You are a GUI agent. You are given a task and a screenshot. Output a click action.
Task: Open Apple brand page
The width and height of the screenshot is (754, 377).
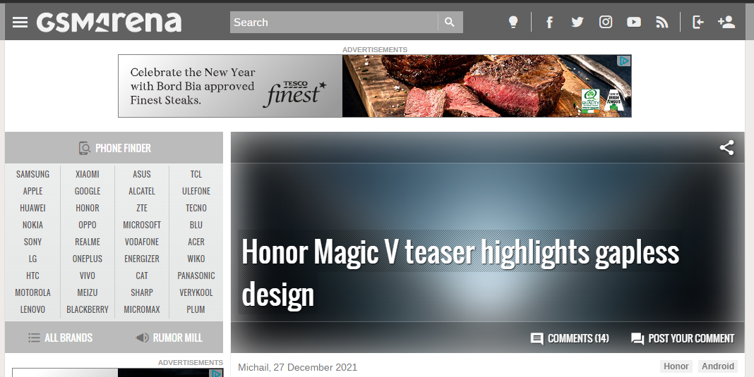(32, 191)
